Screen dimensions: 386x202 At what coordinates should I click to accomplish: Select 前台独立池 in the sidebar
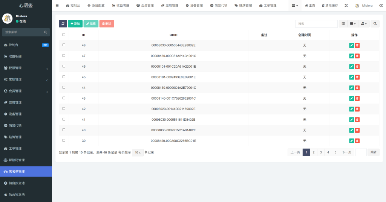tap(26, 183)
